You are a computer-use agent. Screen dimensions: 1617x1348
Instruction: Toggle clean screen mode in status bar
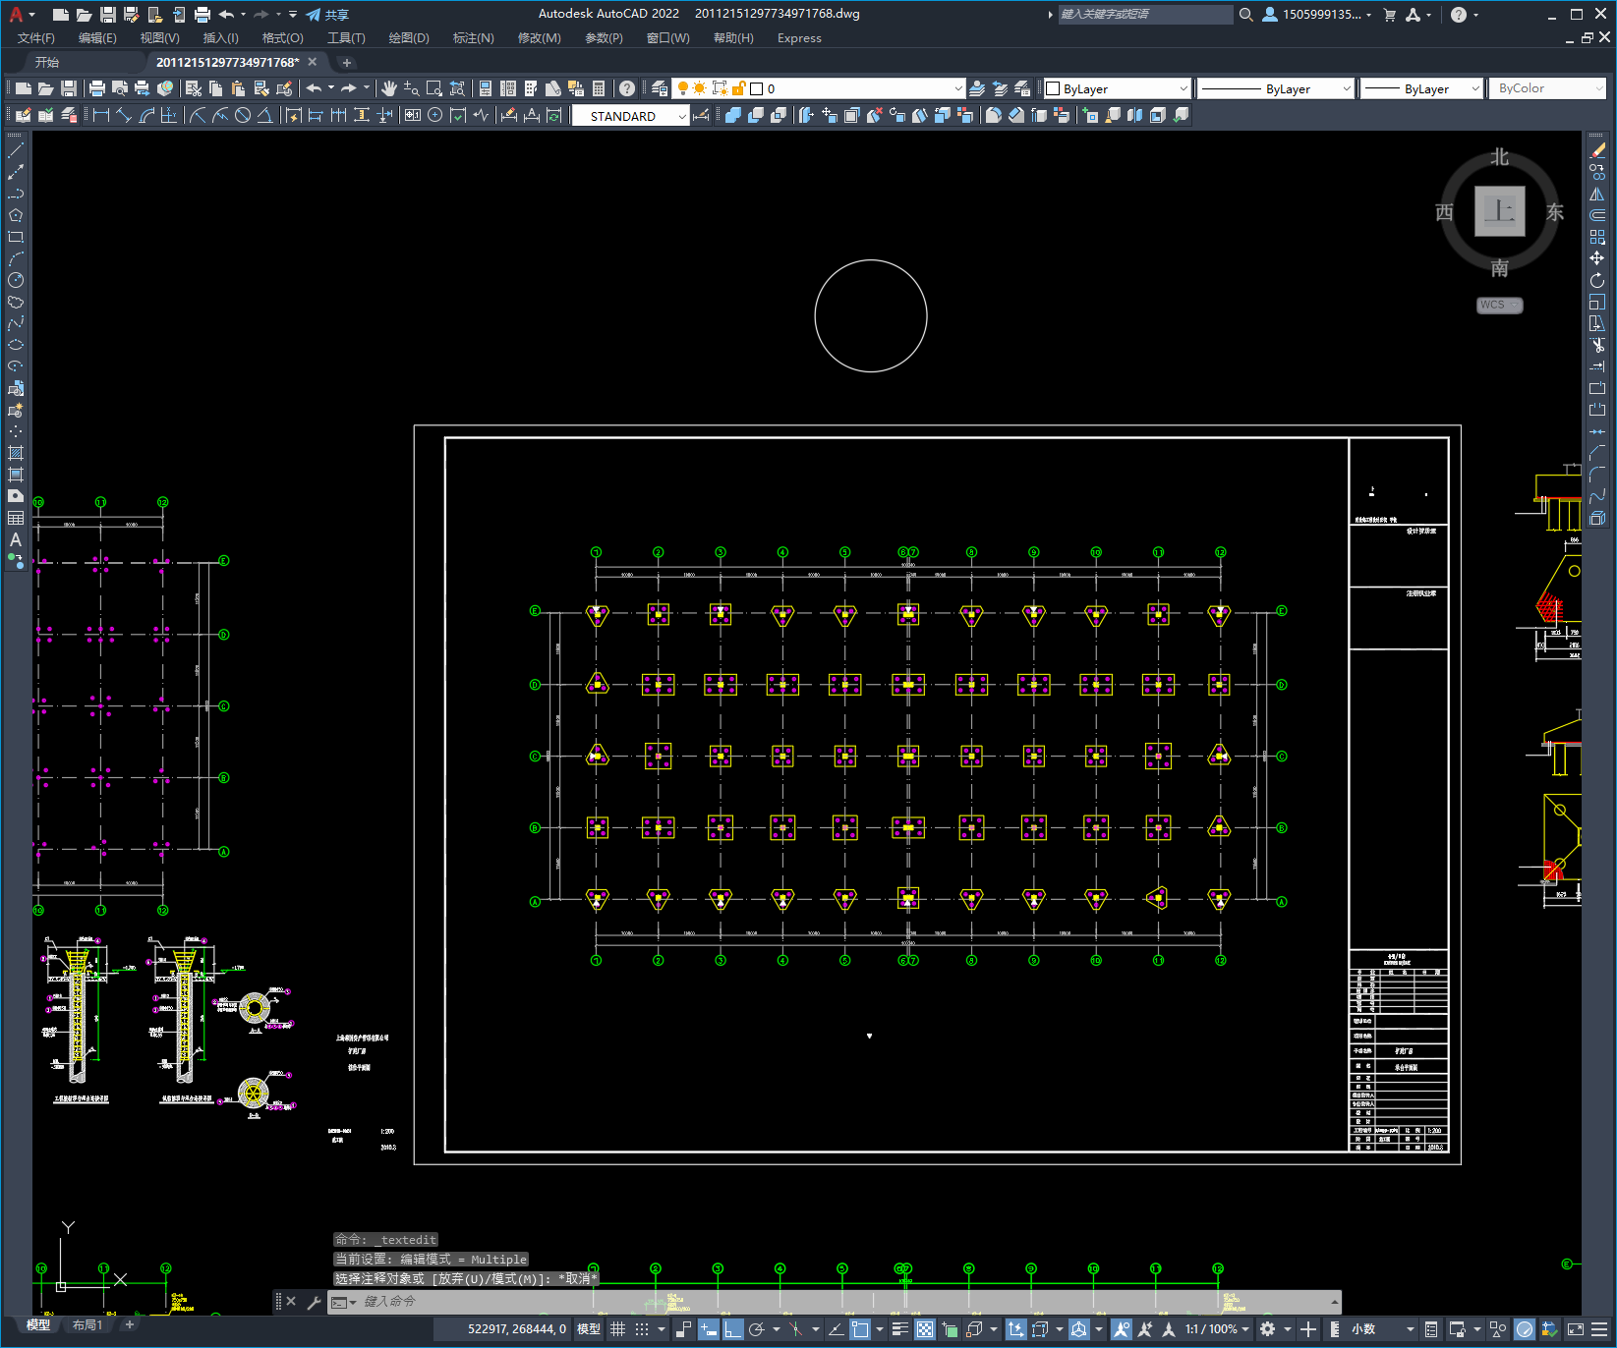click(1575, 1329)
